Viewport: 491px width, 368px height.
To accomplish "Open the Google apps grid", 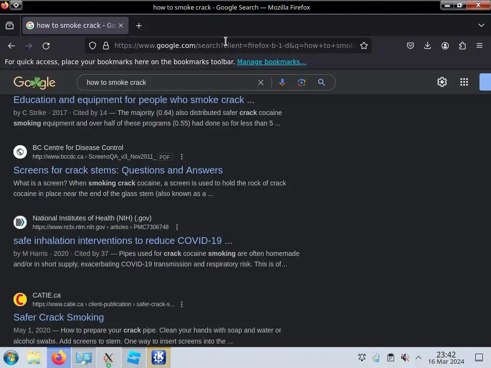I will click(464, 82).
